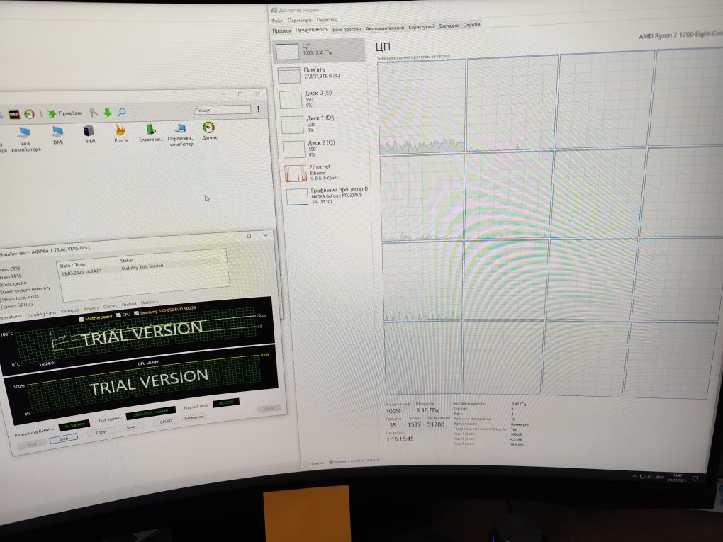The height and width of the screenshot is (542, 723).
Task: Show hidden tray icons chevron
Action: (x=634, y=476)
